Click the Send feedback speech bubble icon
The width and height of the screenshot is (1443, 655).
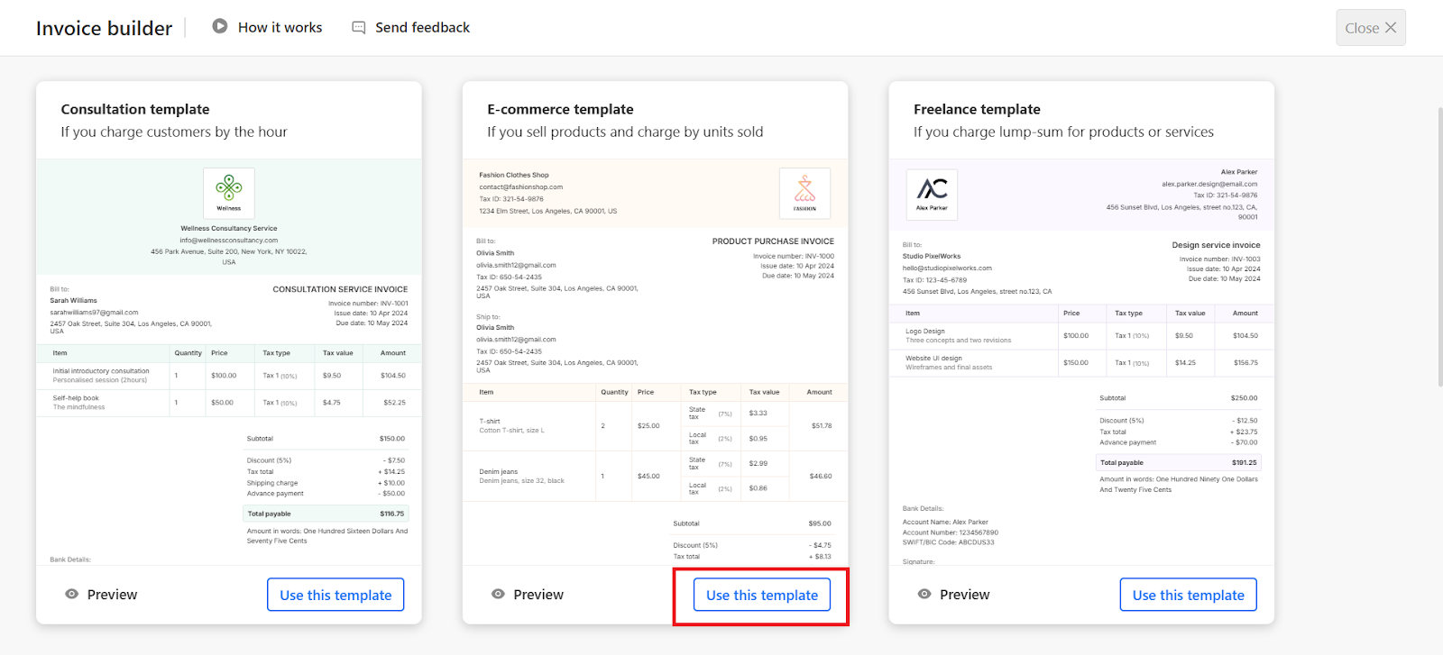point(358,27)
